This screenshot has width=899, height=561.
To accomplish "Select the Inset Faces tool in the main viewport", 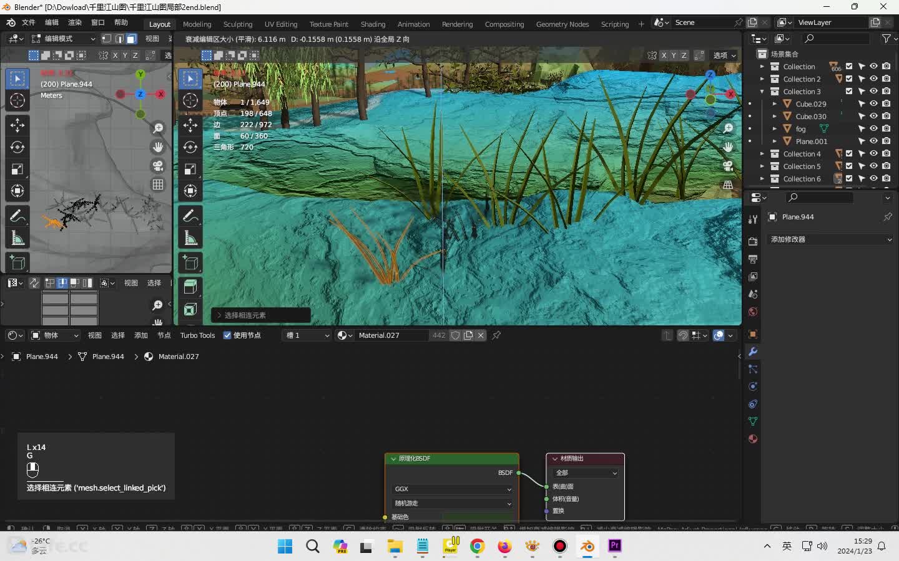I will (x=190, y=309).
